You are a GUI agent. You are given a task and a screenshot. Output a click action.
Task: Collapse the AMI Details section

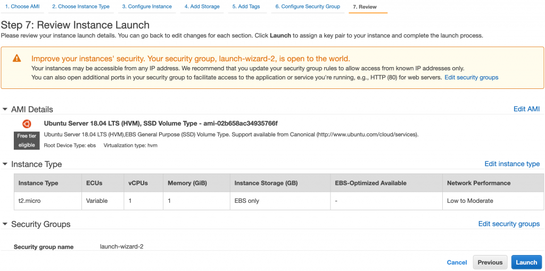pyautogui.click(x=5, y=109)
